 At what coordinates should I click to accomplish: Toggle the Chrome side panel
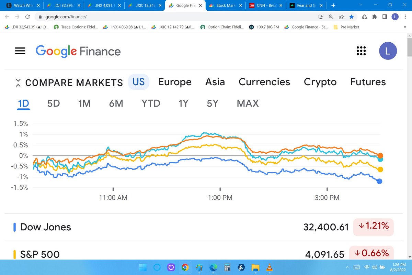click(385, 16)
